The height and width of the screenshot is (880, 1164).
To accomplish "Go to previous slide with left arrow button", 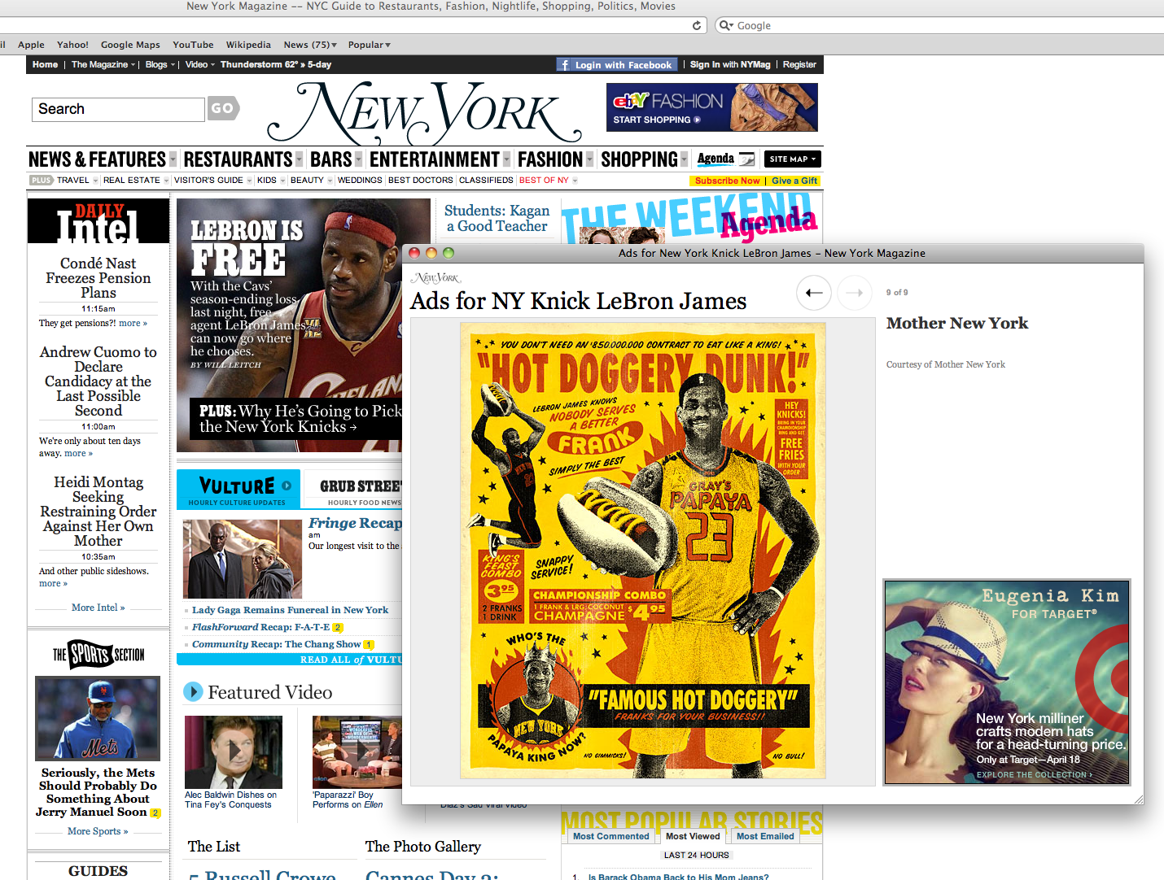I will [x=813, y=293].
